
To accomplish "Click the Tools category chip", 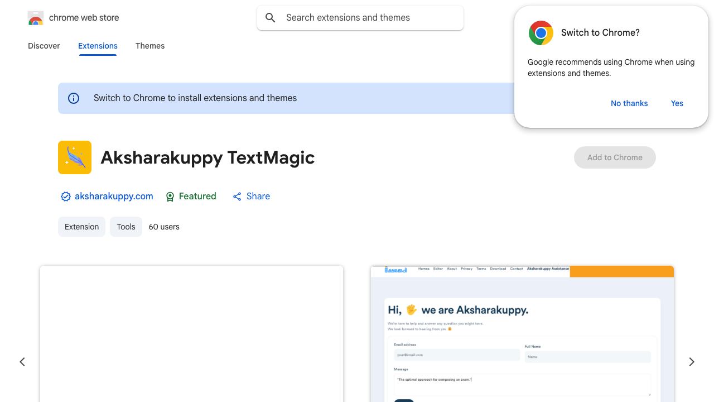I will point(126,227).
